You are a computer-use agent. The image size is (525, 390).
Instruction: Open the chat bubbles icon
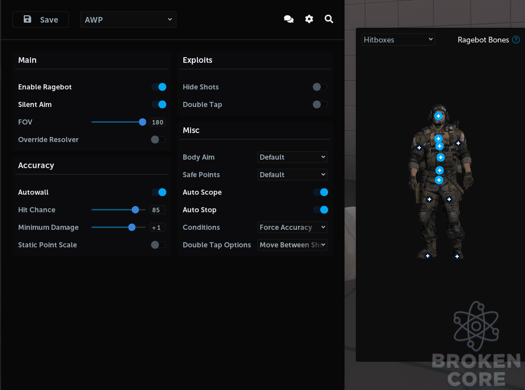pyautogui.click(x=289, y=19)
